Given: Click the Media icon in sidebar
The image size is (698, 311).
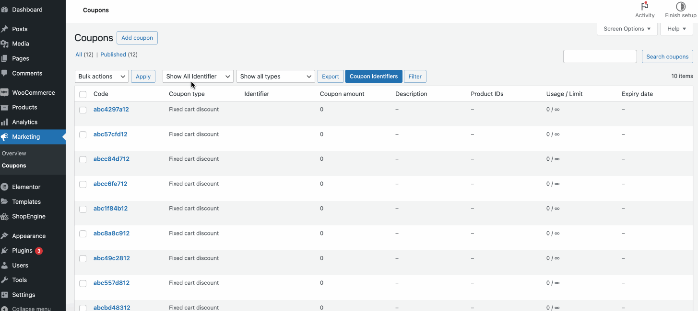Looking at the screenshot, I should [x=4, y=44].
